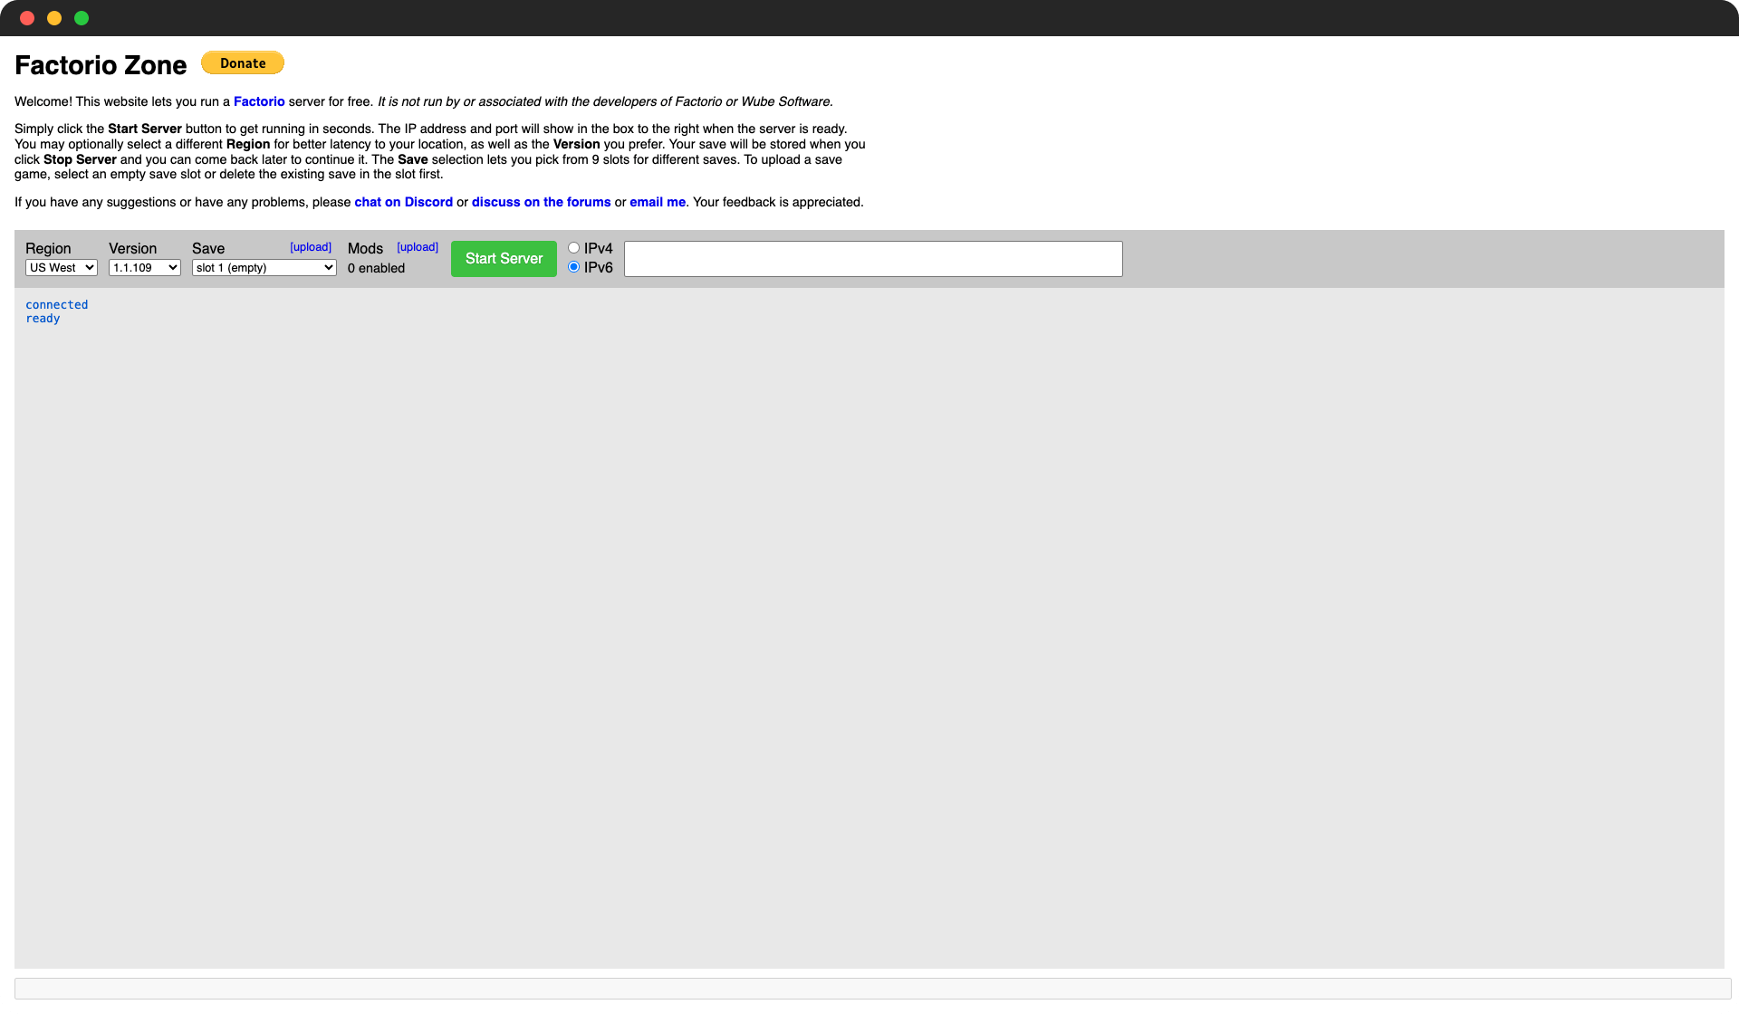Expand the Version dropdown showing 1.1.109

[144, 268]
